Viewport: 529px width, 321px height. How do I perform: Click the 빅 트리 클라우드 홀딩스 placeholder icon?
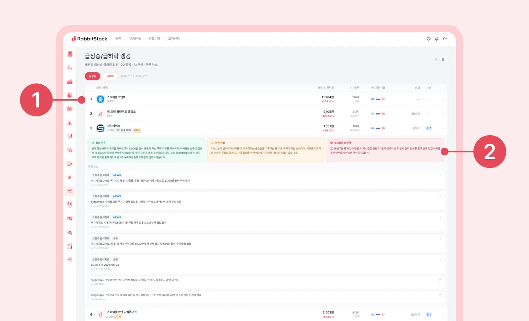tap(101, 114)
